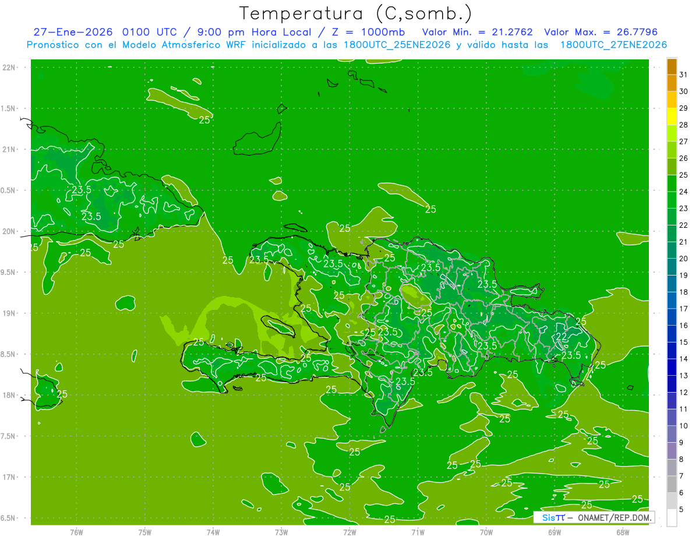699x540 pixels.
Task: Click the '70W' longitude axis label
Action: (486, 532)
